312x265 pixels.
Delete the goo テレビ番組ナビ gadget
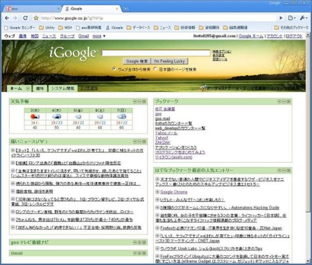pos(144,242)
